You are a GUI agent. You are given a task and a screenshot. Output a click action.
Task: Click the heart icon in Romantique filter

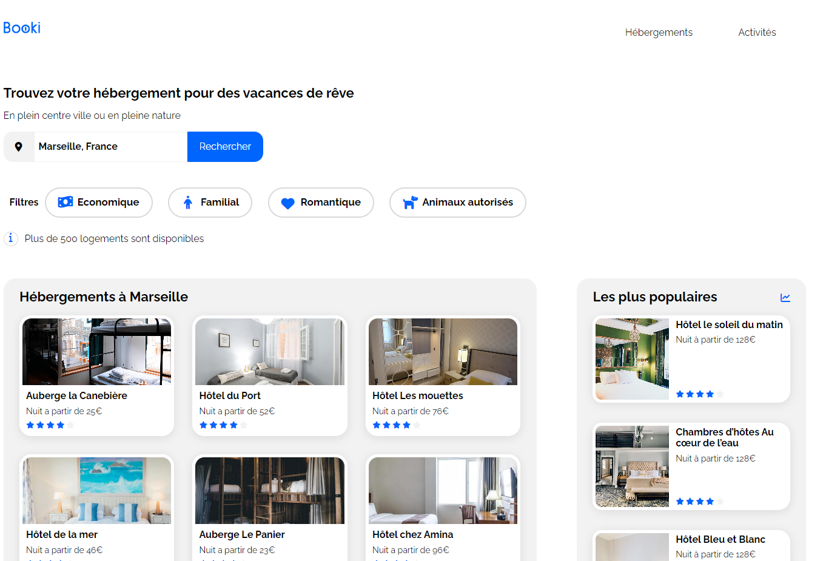287,203
